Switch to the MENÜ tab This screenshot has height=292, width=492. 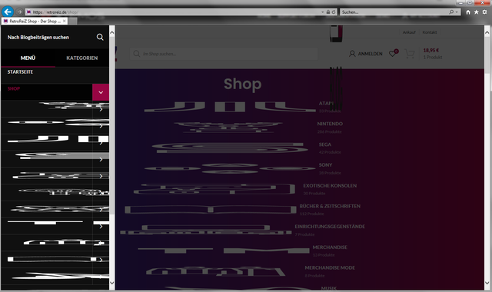point(28,58)
